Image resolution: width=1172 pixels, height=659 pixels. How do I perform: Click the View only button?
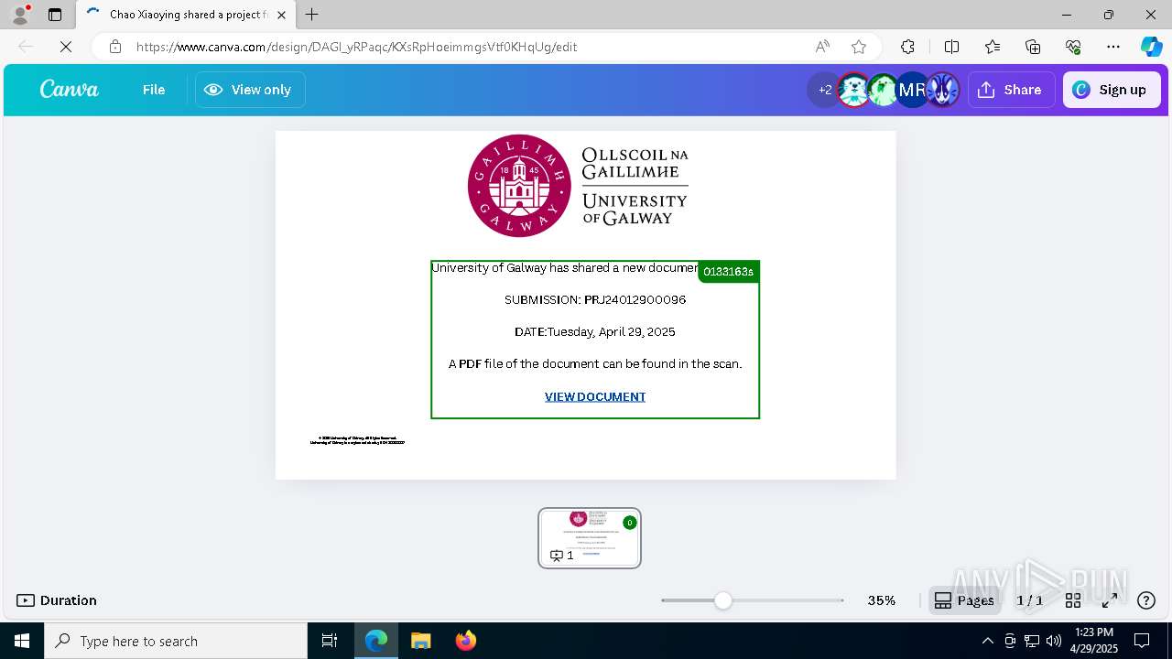coord(250,90)
